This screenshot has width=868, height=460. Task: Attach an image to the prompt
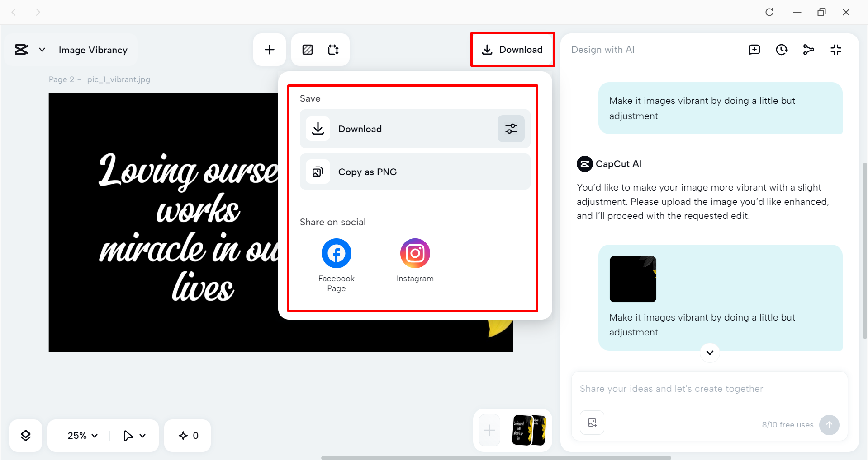[x=592, y=423]
